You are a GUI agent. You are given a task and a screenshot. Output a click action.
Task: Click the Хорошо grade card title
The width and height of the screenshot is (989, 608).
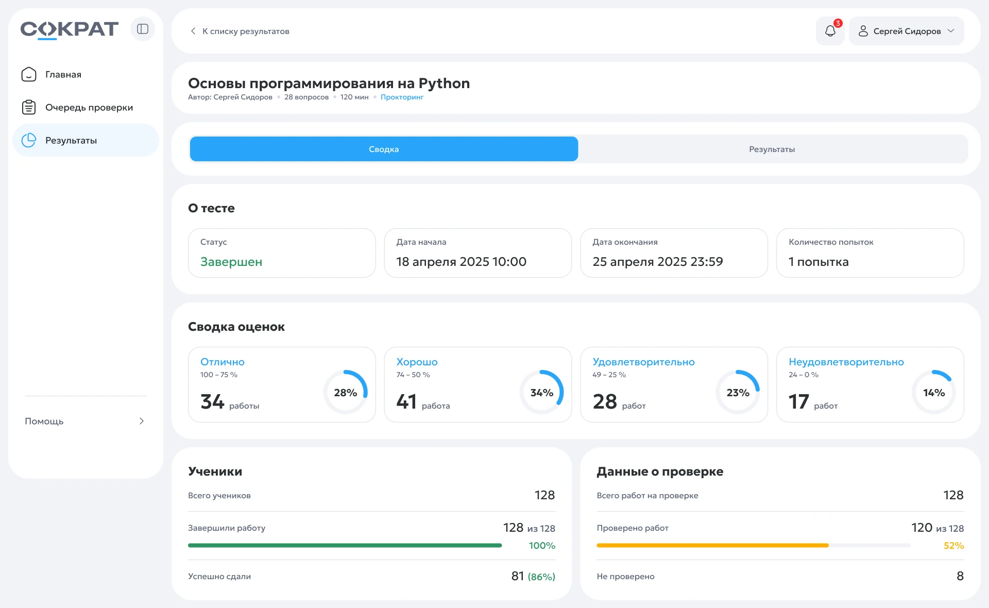[417, 362]
